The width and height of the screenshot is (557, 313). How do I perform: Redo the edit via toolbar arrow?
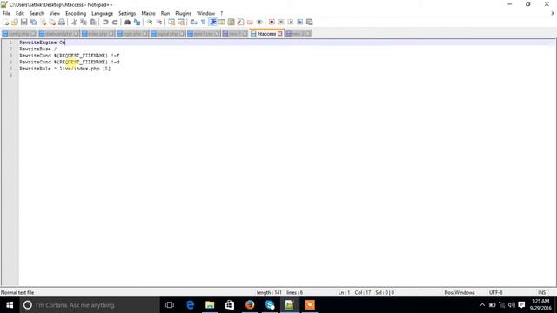(x=115, y=22)
